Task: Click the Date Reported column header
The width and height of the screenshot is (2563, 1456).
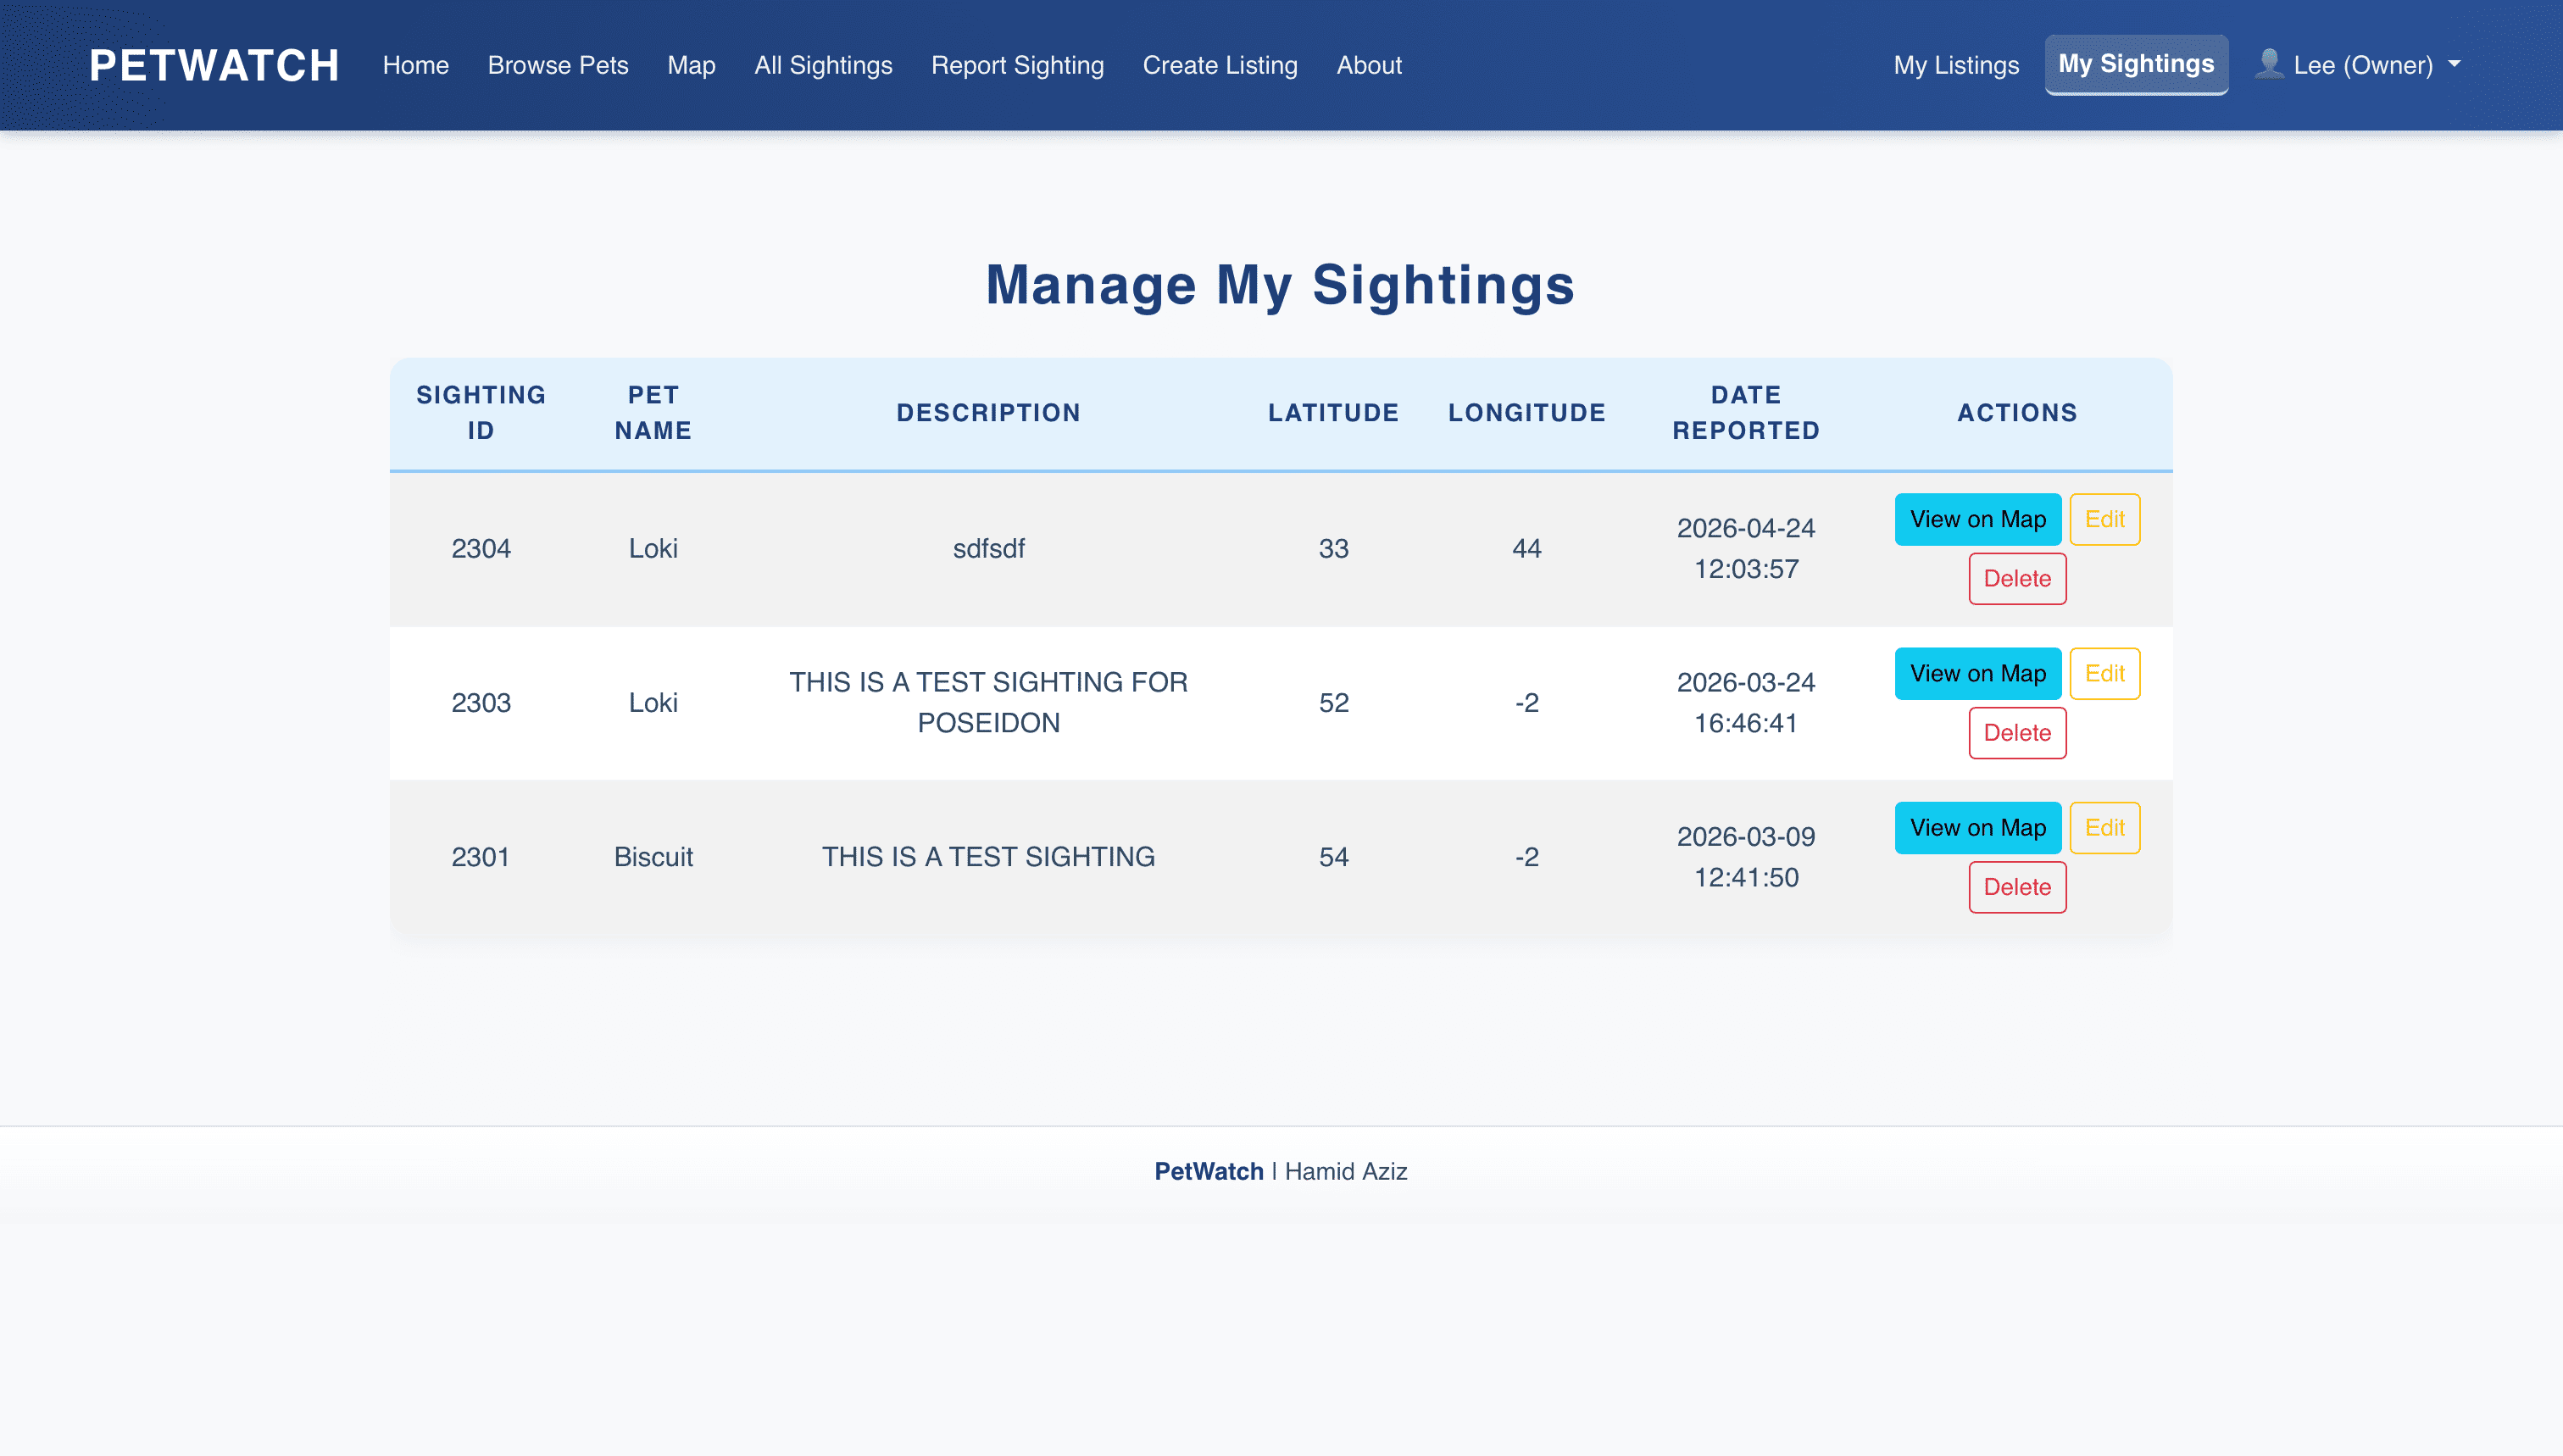Action: (x=1746, y=412)
